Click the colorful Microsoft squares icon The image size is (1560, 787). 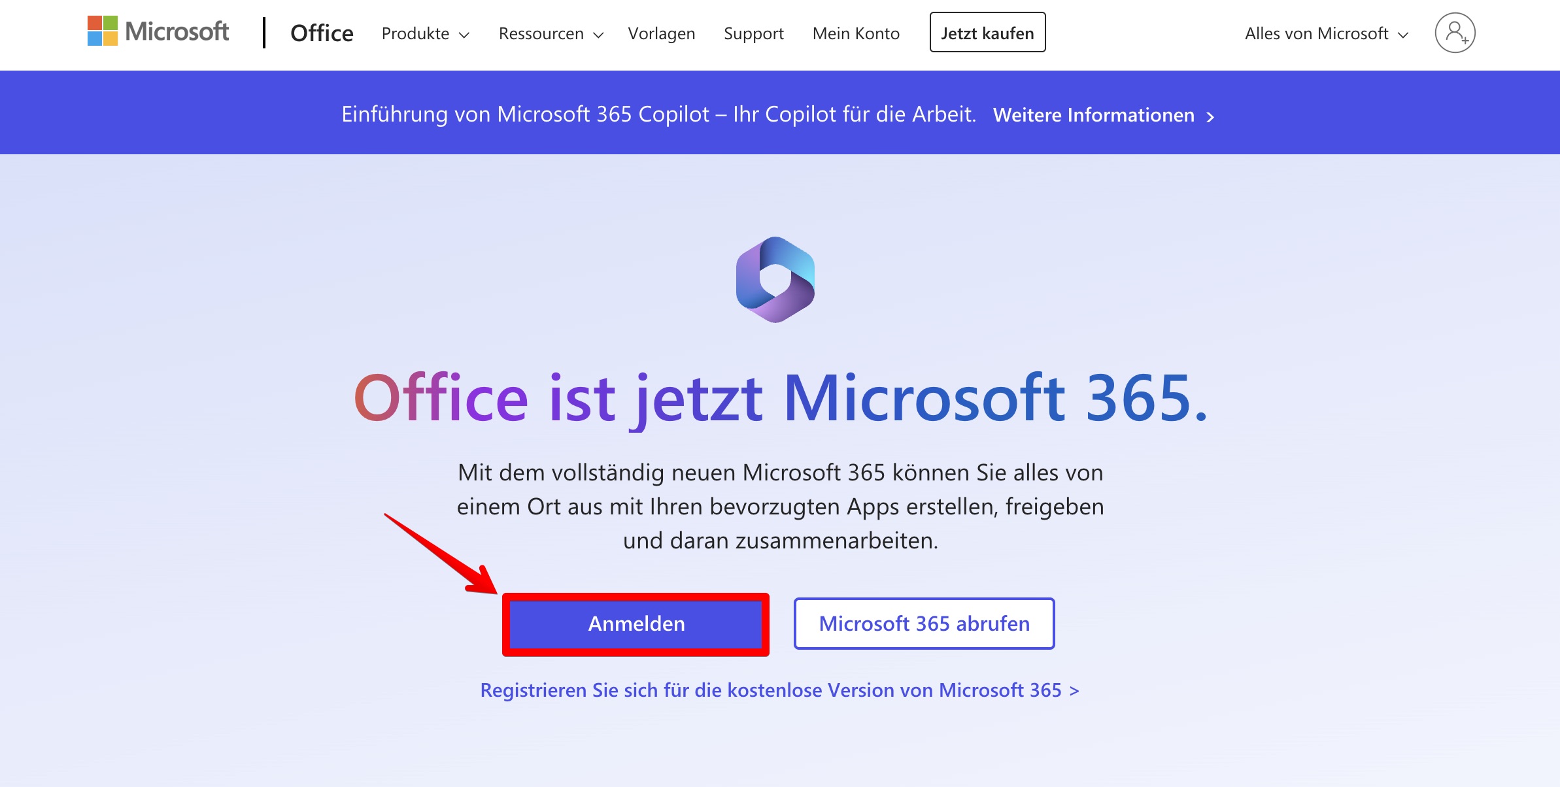pos(101,30)
